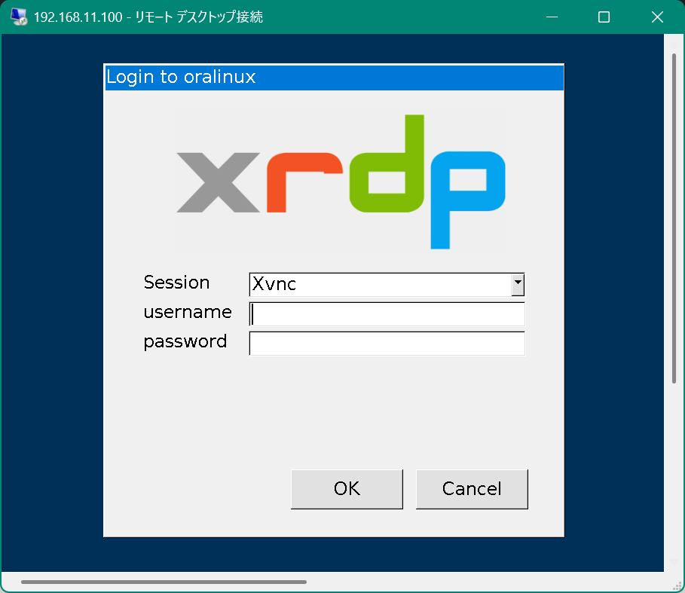Image resolution: width=685 pixels, height=593 pixels.
Task: Select the Xvnc session combo box
Action: 380,284
